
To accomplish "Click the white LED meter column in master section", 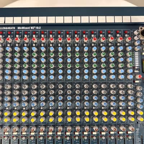I will pos(136,59).
